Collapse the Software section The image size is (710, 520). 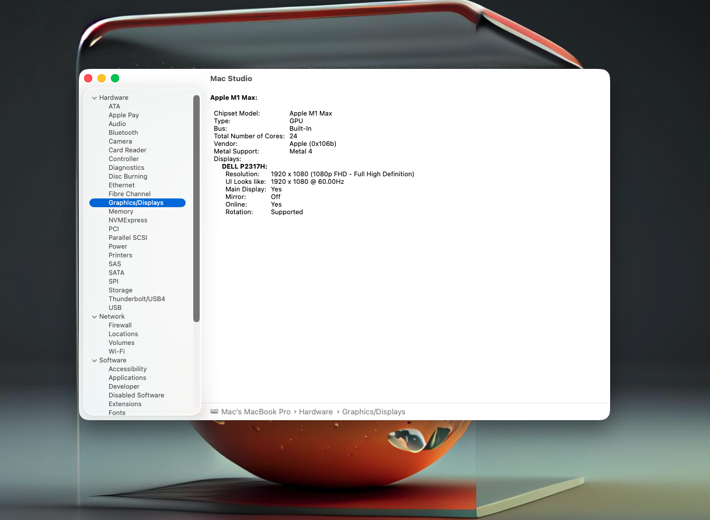point(95,360)
